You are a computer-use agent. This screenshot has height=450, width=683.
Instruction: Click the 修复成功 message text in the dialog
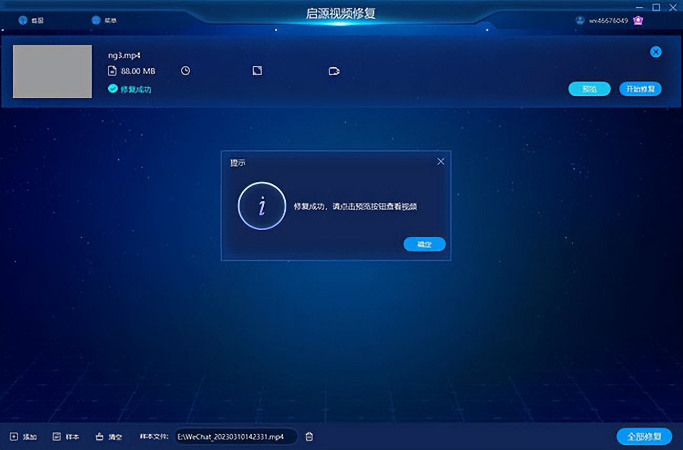click(355, 207)
